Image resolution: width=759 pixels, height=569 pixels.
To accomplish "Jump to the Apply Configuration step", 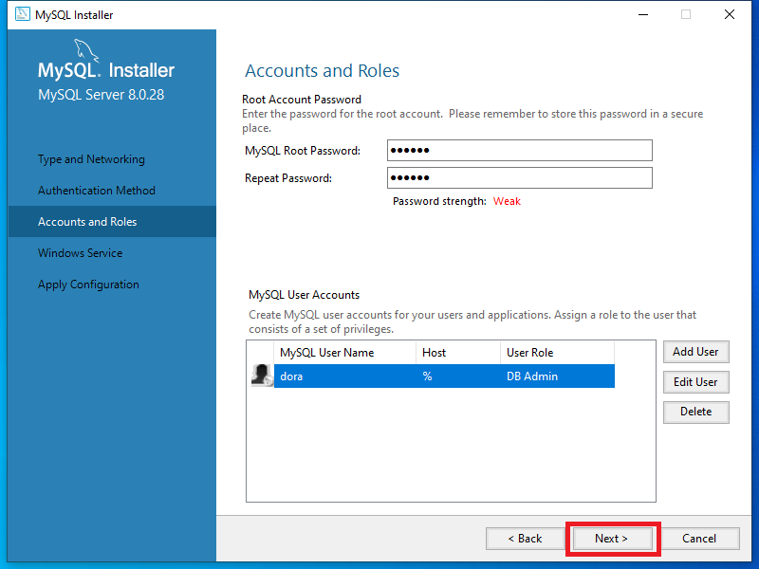I will [88, 284].
